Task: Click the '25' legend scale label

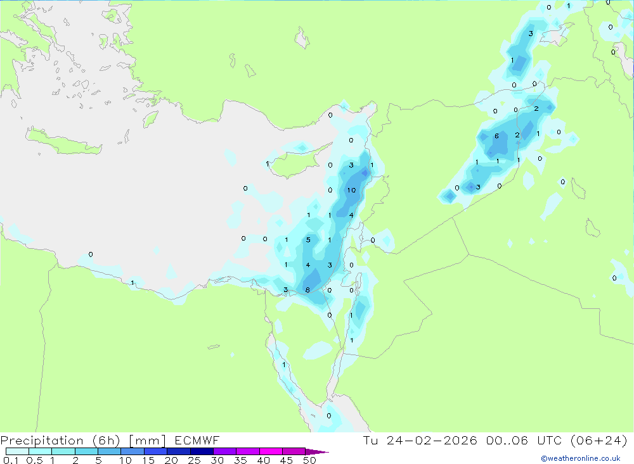Action: pyautogui.click(x=195, y=460)
